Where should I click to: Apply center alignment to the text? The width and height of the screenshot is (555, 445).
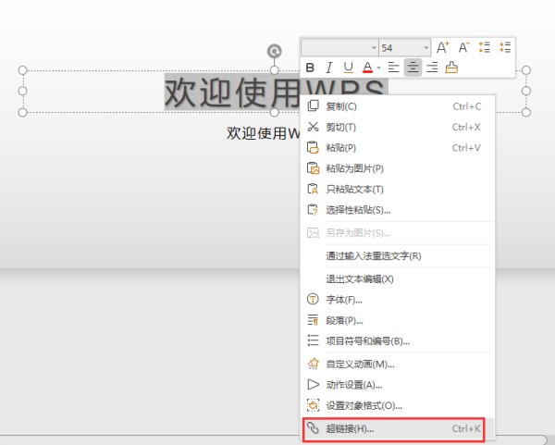point(413,68)
